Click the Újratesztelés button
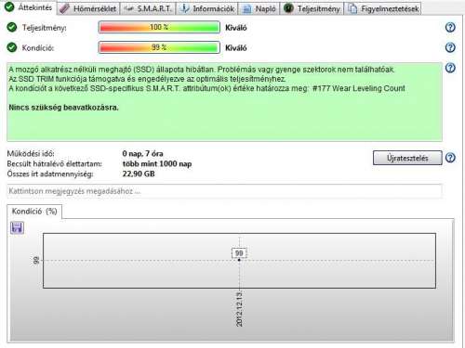The image size is (465, 348). click(x=407, y=158)
